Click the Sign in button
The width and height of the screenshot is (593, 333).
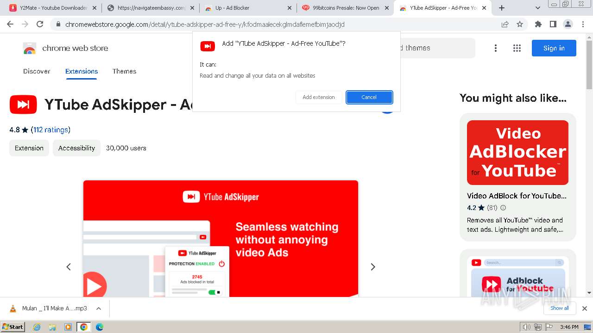click(x=554, y=48)
